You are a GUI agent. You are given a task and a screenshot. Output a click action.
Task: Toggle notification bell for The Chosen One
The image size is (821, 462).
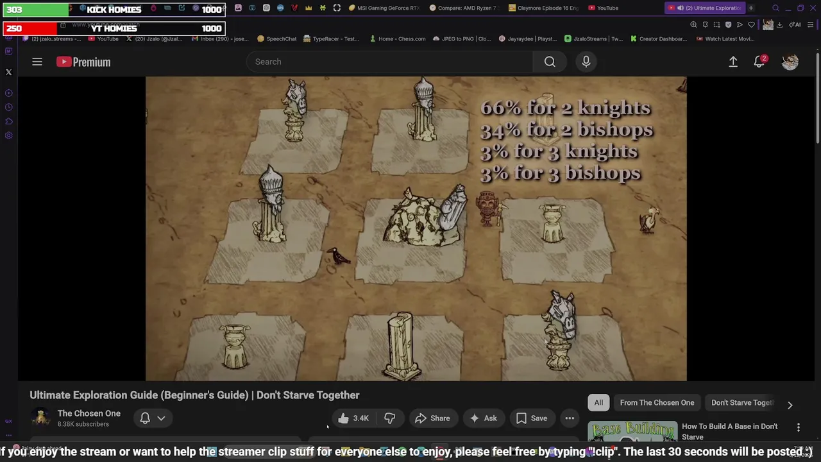click(145, 418)
